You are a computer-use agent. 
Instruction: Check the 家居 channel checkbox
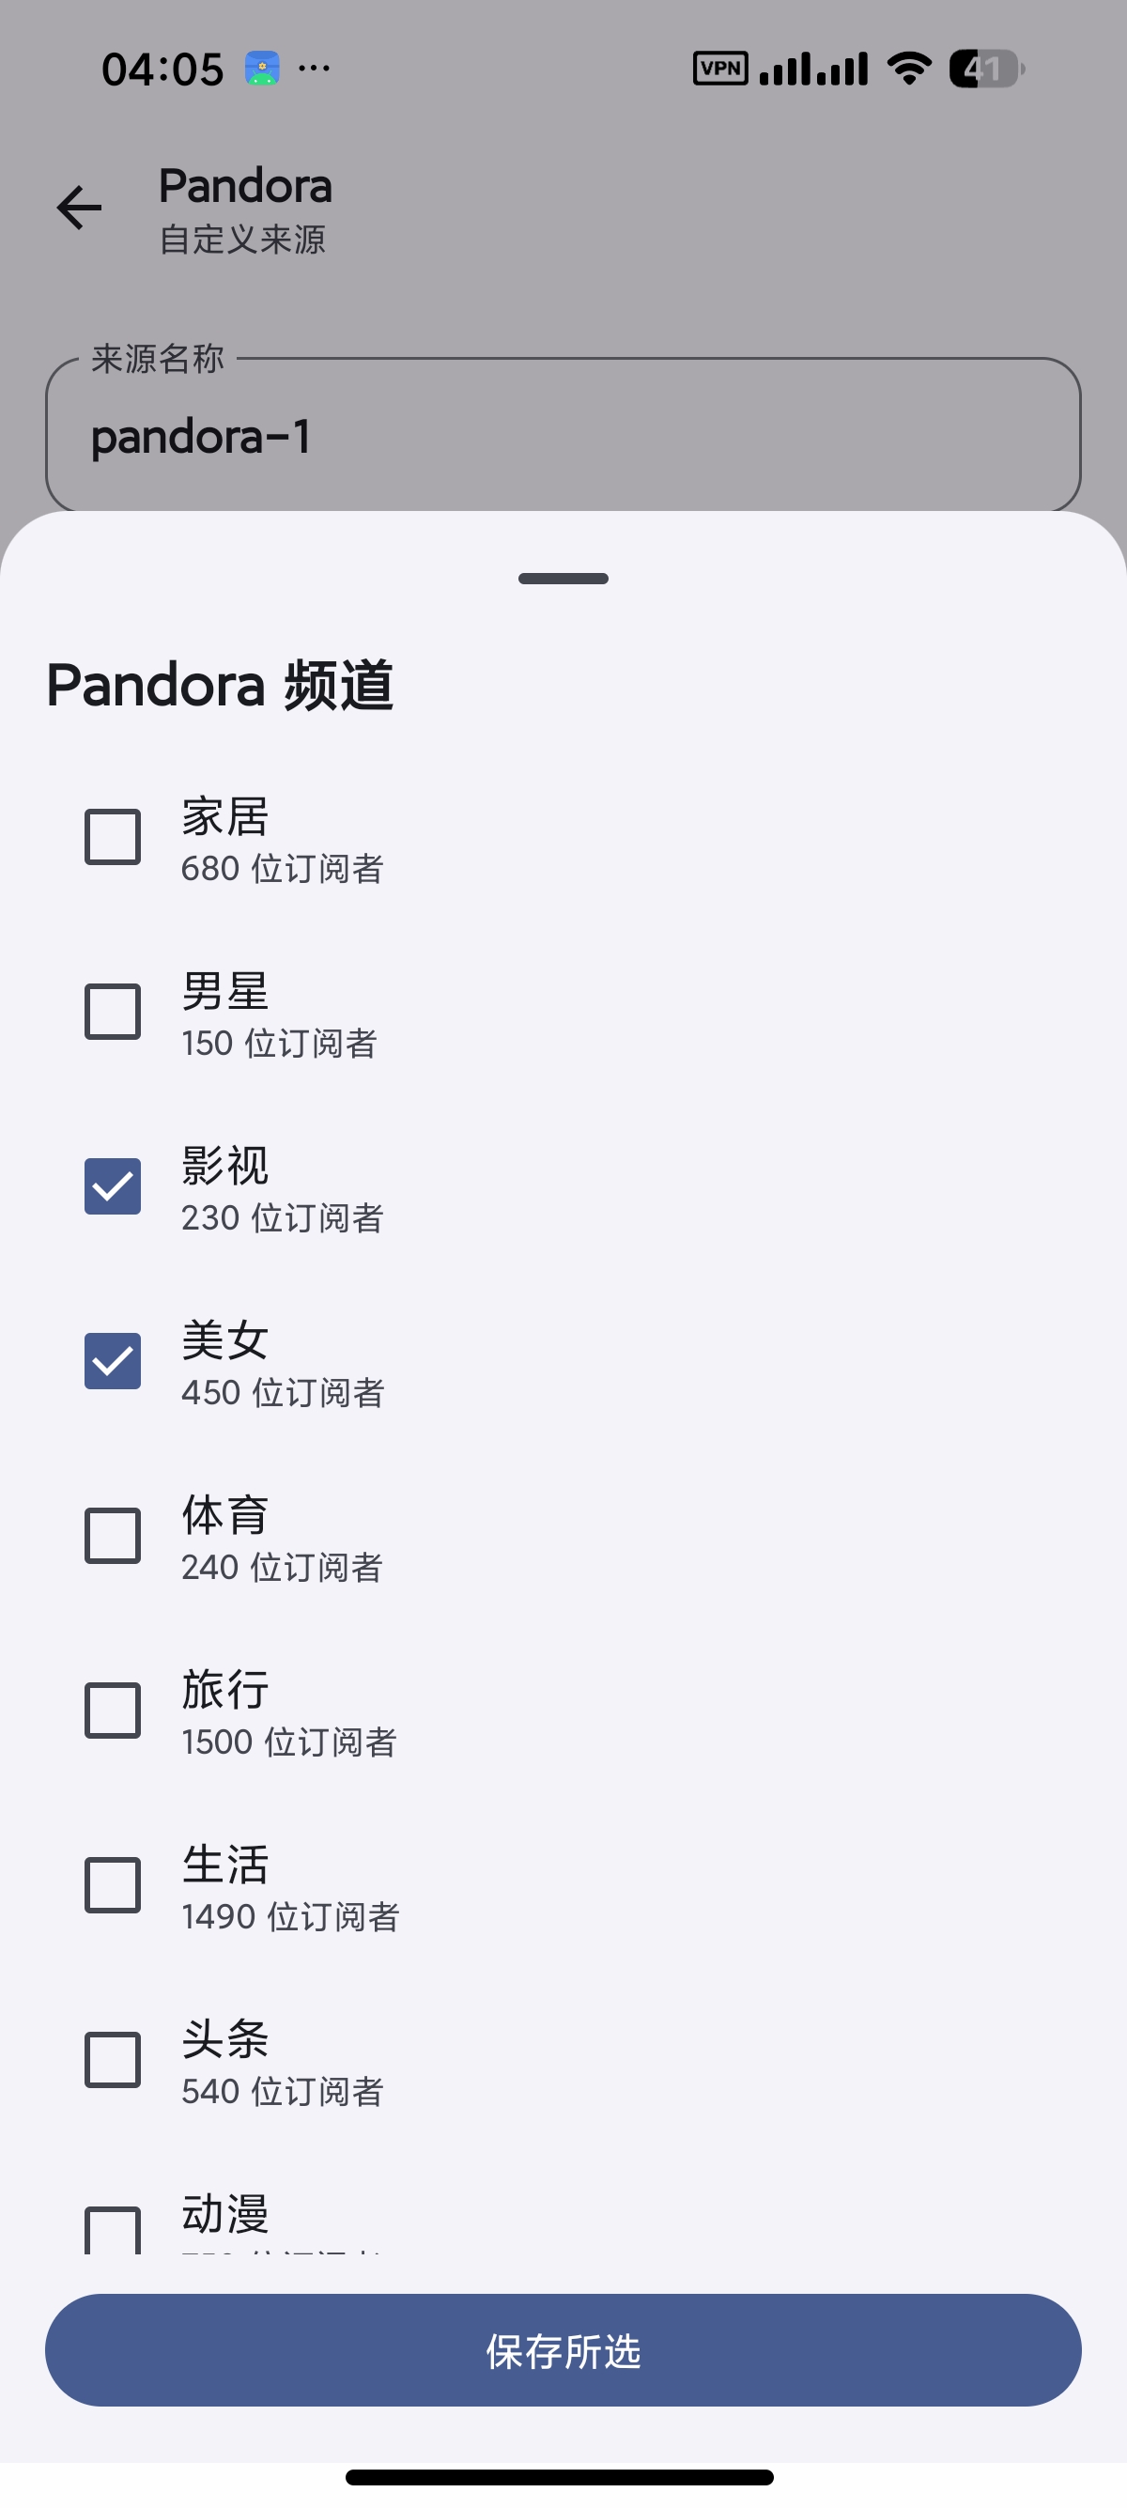113,836
